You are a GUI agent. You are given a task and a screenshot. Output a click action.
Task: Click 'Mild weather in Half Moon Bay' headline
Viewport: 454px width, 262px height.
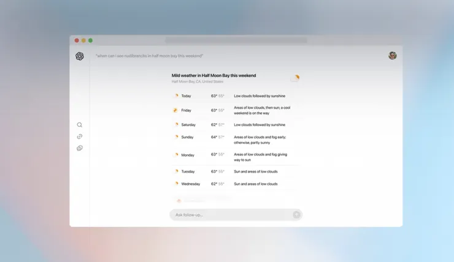tap(214, 75)
